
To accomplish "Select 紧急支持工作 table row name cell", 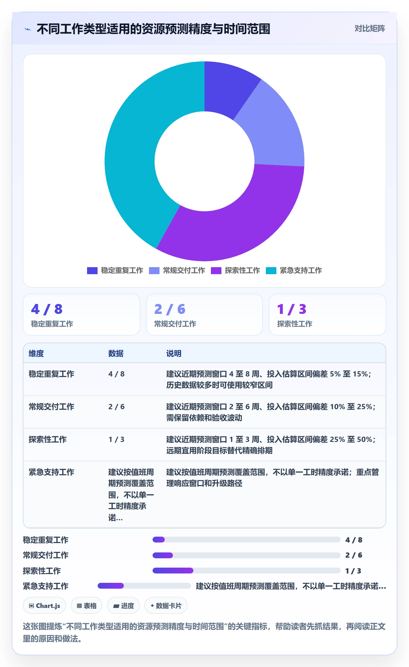I will (51, 472).
